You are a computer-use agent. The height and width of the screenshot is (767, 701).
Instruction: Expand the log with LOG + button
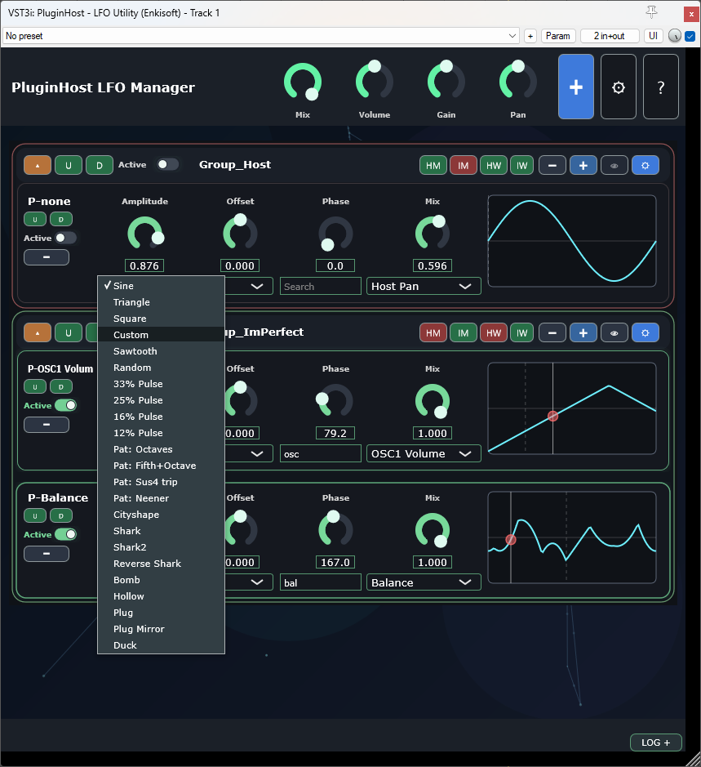655,742
